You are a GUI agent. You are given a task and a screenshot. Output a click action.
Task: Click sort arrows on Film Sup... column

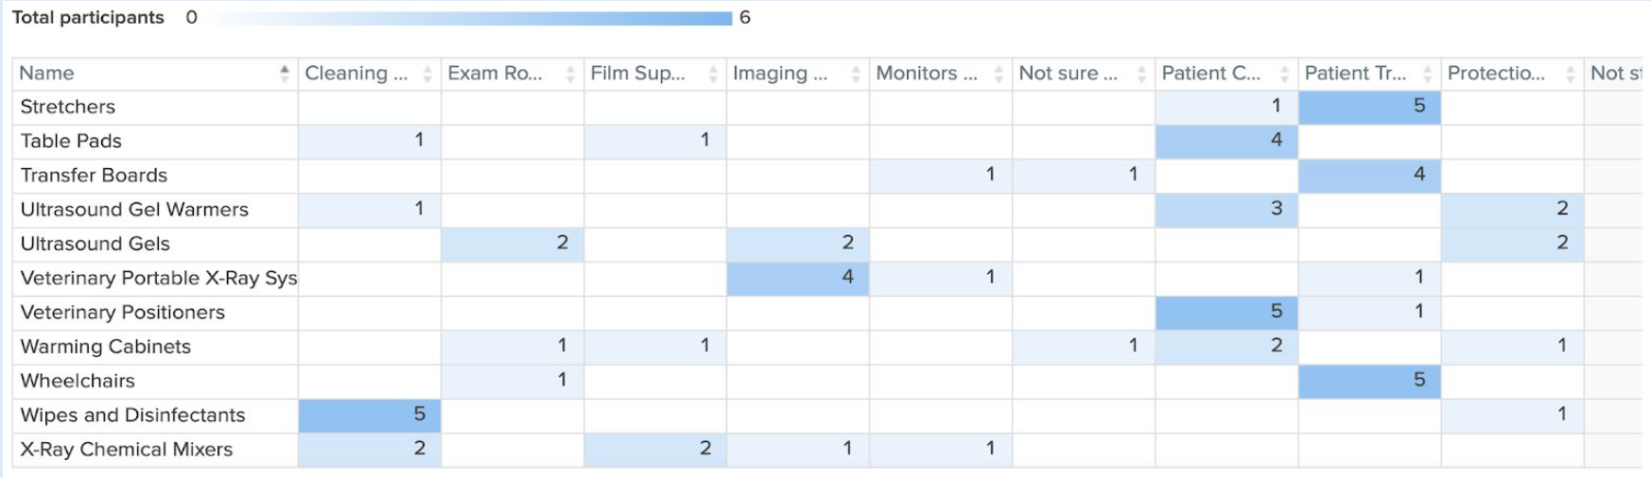(713, 74)
